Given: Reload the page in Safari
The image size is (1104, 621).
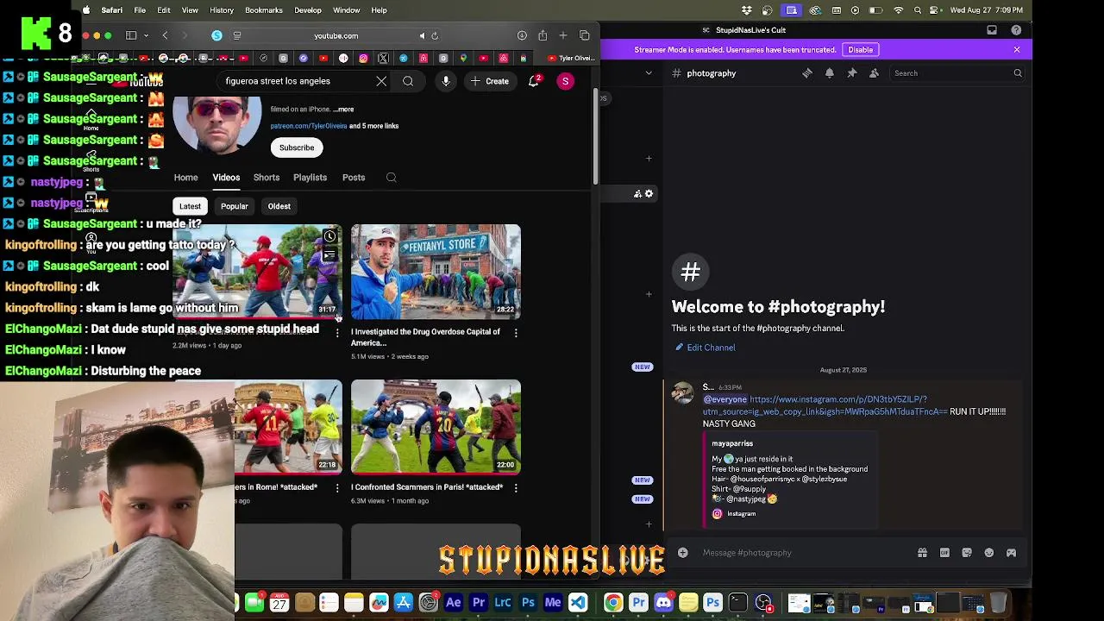Looking at the screenshot, I should point(435,35).
